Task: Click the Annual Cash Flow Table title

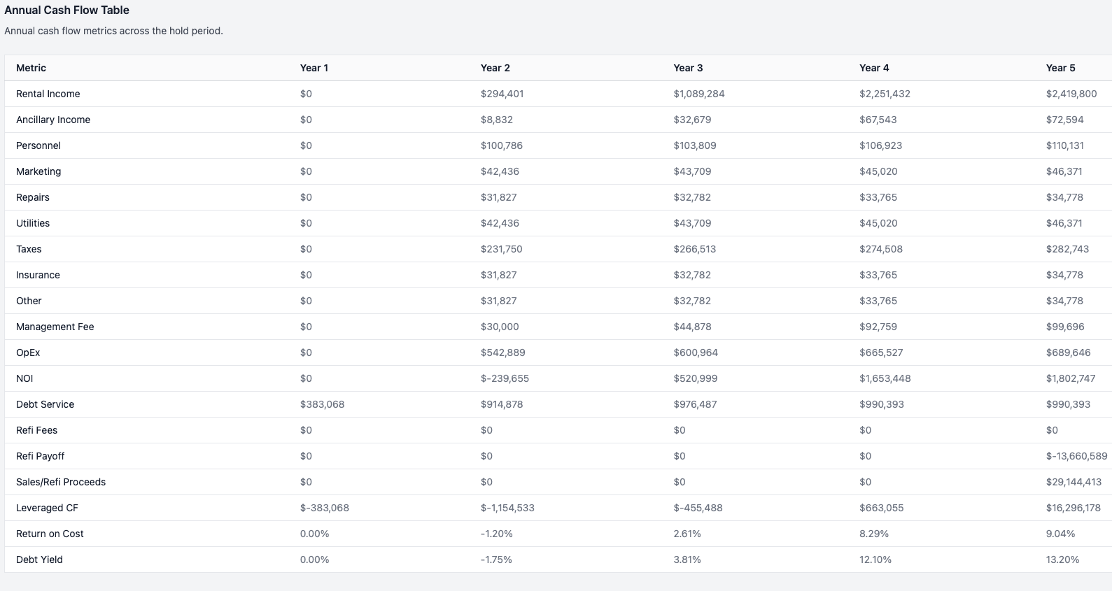Action: click(67, 10)
